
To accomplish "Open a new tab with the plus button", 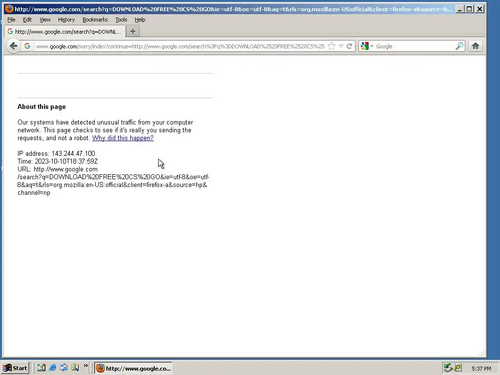I will click(133, 31).
